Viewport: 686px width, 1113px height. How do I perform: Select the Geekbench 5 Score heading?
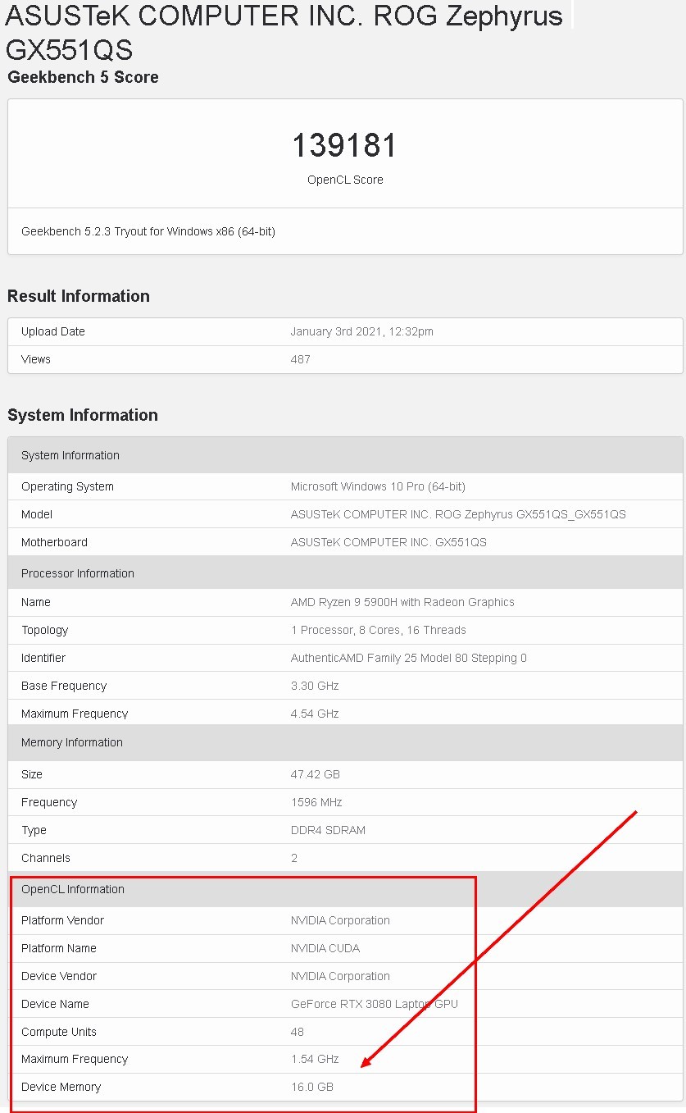pos(83,77)
